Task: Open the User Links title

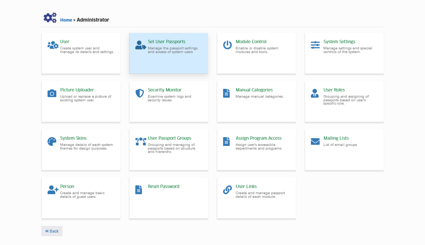Action: [x=246, y=186]
